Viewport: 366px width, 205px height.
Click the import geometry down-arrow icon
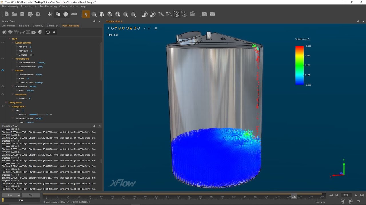[50, 14]
